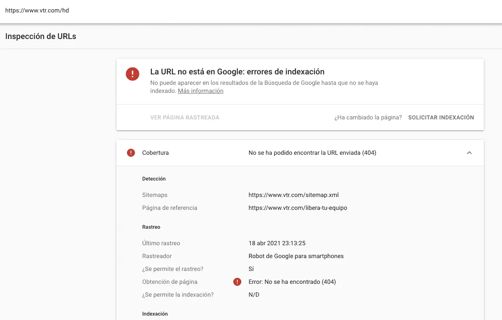The width and height of the screenshot is (502, 320).
Task: Open the Más información link
Action: coord(201,91)
